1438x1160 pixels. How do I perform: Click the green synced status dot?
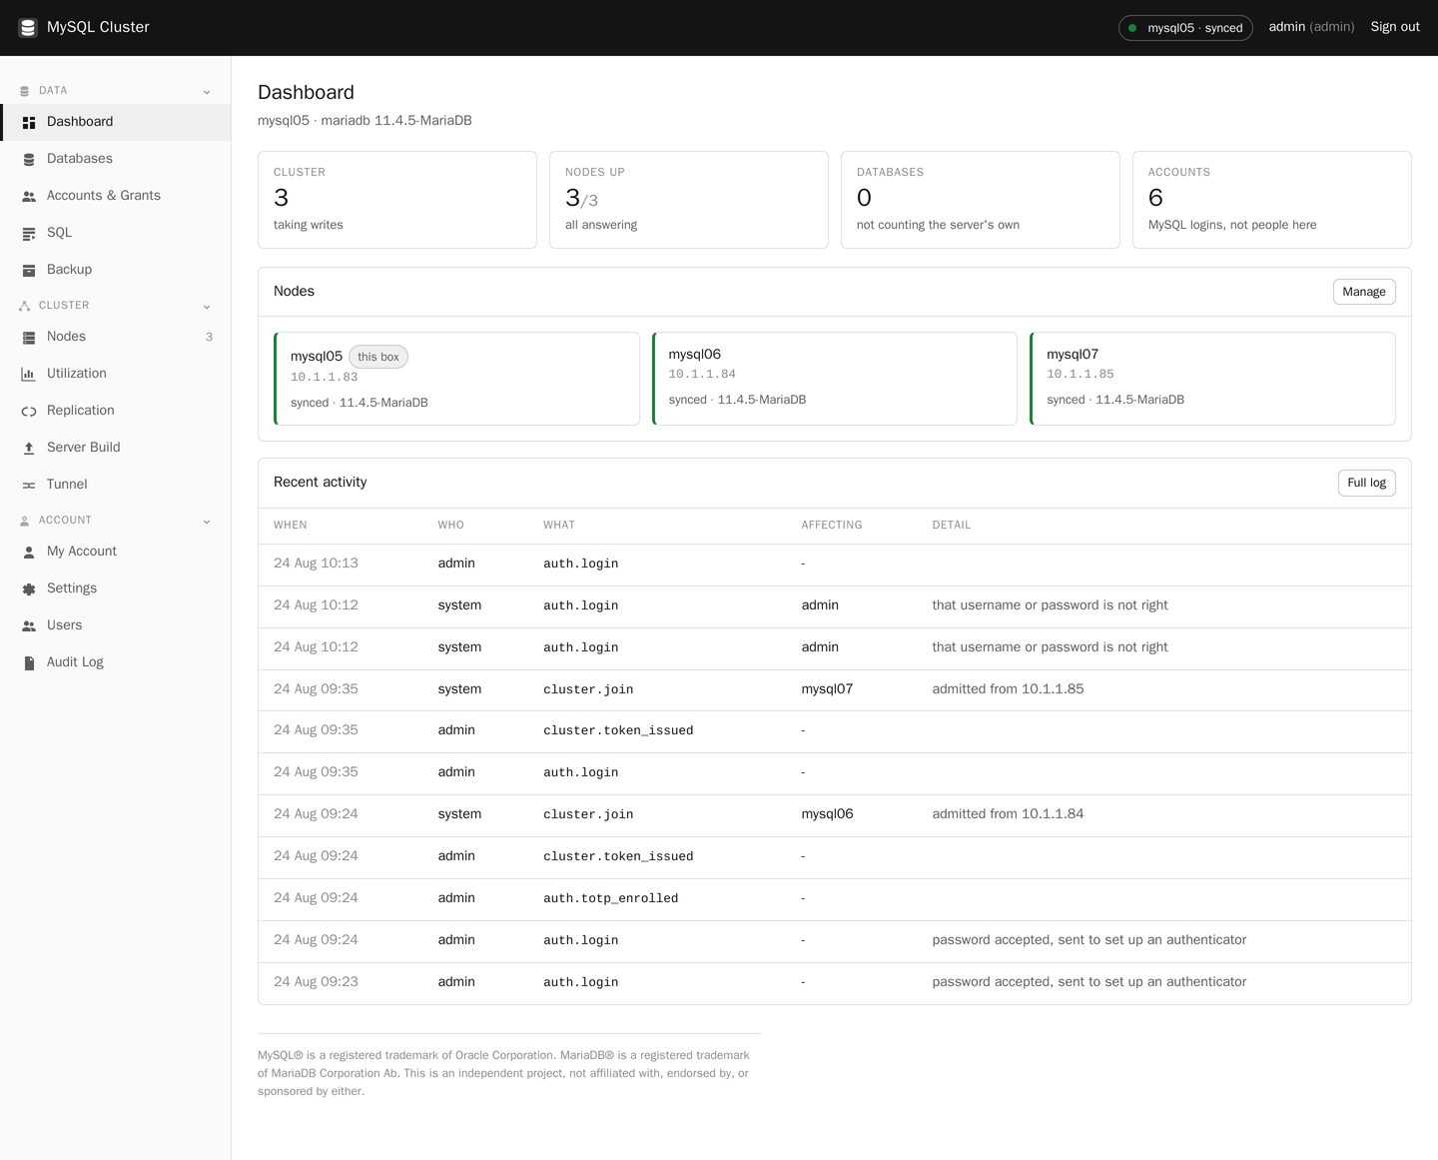pyautogui.click(x=1132, y=28)
